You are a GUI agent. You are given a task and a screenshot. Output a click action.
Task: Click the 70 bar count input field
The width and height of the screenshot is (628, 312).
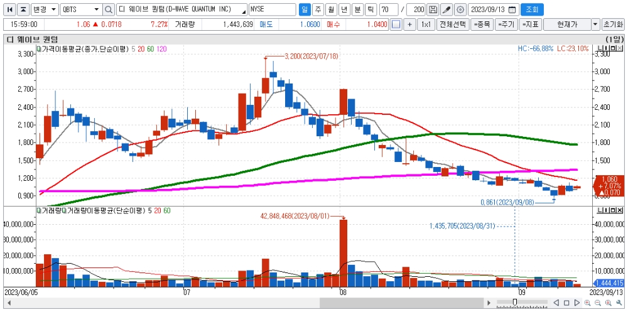point(389,9)
